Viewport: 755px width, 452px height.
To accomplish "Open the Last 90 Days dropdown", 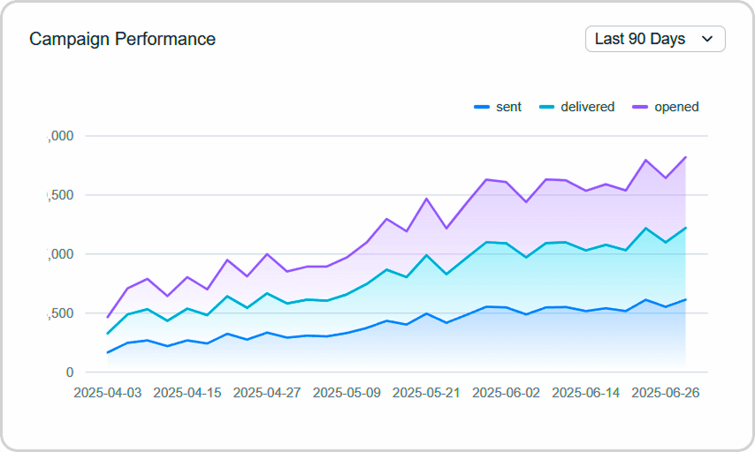I will (654, 39).
